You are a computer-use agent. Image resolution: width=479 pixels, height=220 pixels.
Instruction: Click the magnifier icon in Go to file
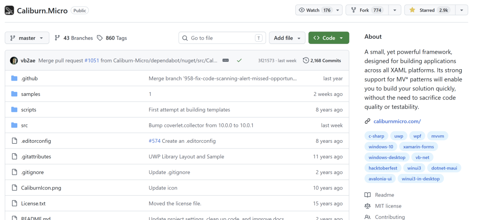tap(185, 38)
